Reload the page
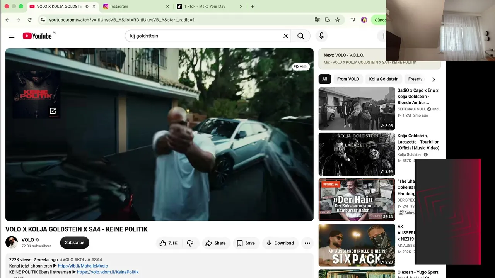495x278 pixels. 29,20
